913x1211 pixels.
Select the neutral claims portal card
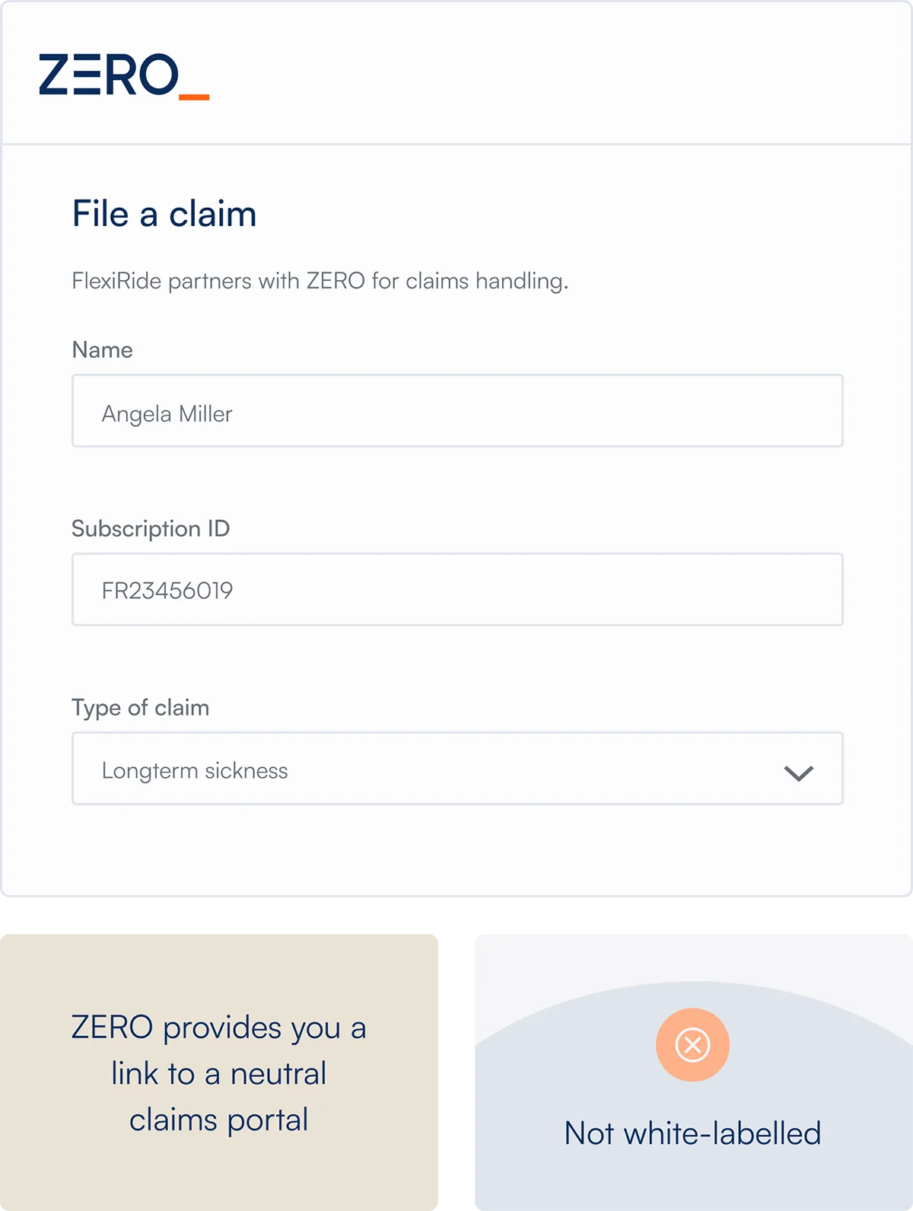pyautogui.click(x=219, y=1072)
